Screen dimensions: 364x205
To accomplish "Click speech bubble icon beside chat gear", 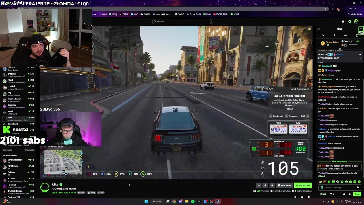I will tap(344, 194).
